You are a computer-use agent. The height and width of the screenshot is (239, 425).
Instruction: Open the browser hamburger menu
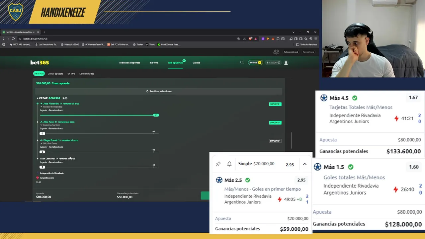[315, 39]
